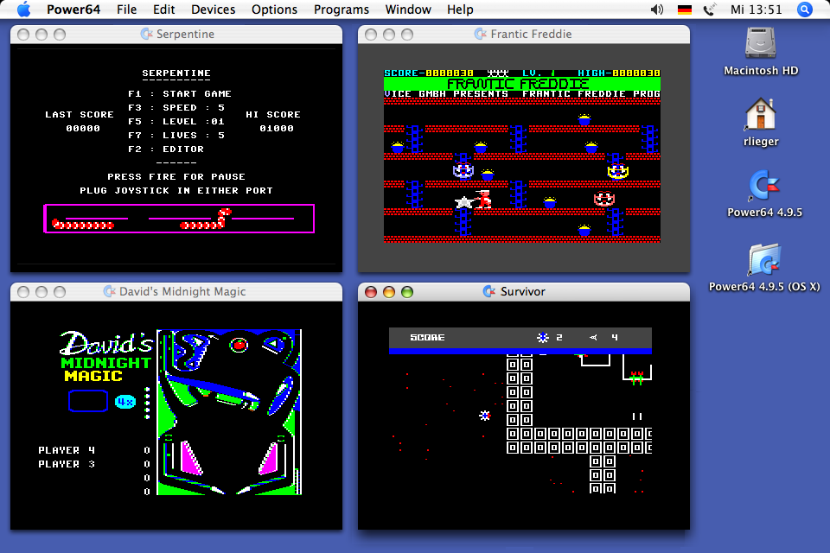830x553 pixels.
Task: Open the Help menu
Action: (x=460, y=10)
